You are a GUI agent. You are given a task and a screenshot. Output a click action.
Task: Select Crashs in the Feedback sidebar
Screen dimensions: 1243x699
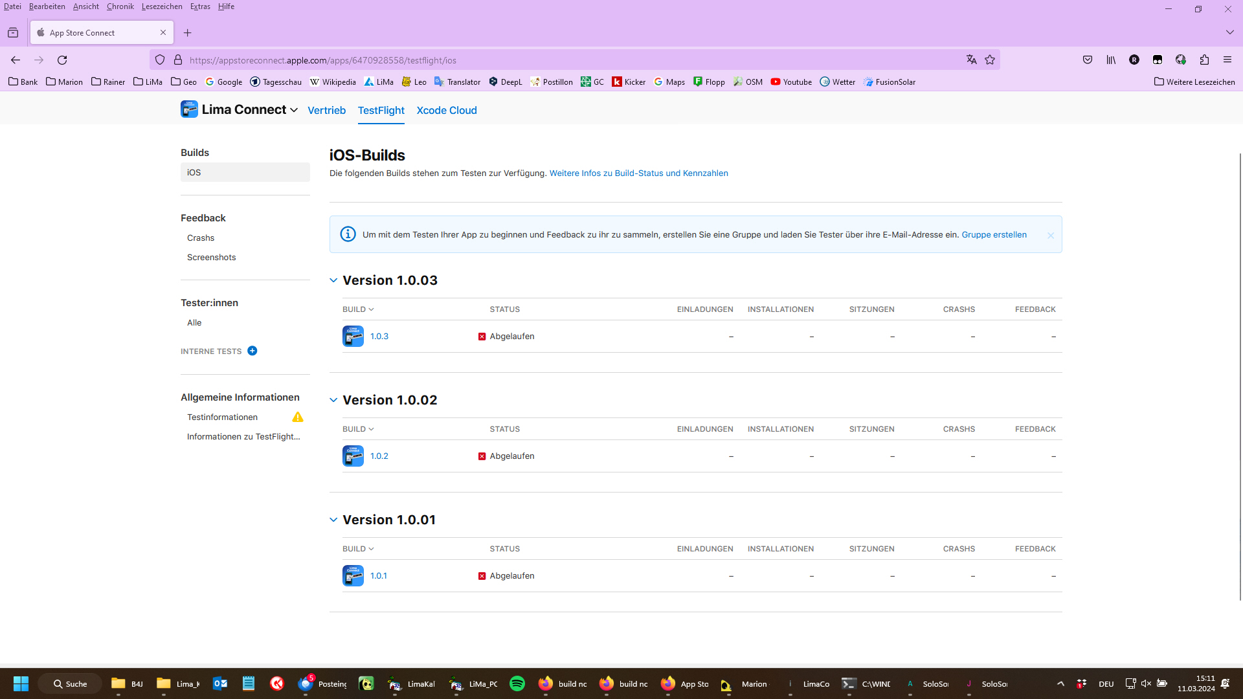pos(201,238)
